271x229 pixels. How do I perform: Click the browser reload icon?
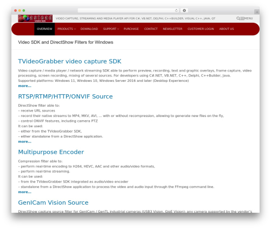click(x=176, y=10)
